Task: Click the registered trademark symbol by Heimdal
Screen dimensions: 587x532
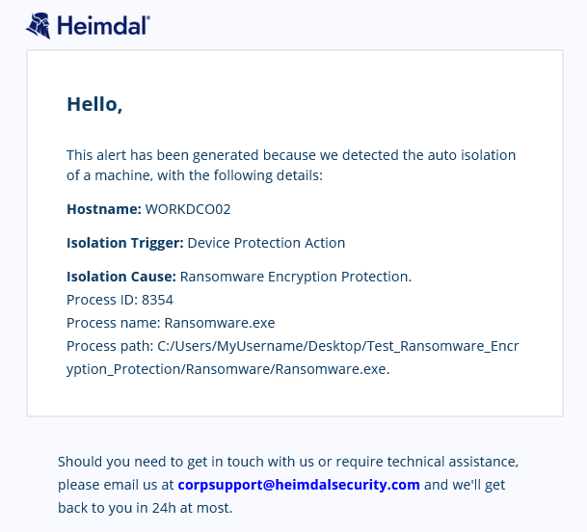Action: point(148,17)
